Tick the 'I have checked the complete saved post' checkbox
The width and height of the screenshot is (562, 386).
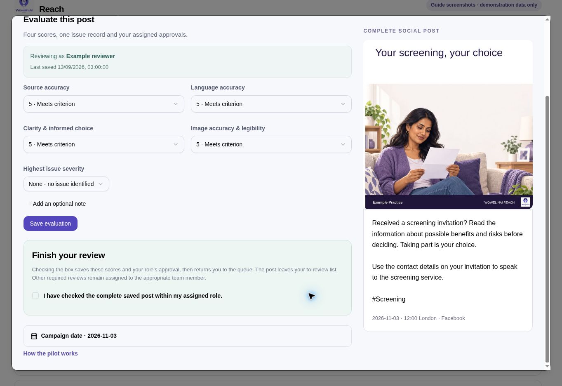35,296
